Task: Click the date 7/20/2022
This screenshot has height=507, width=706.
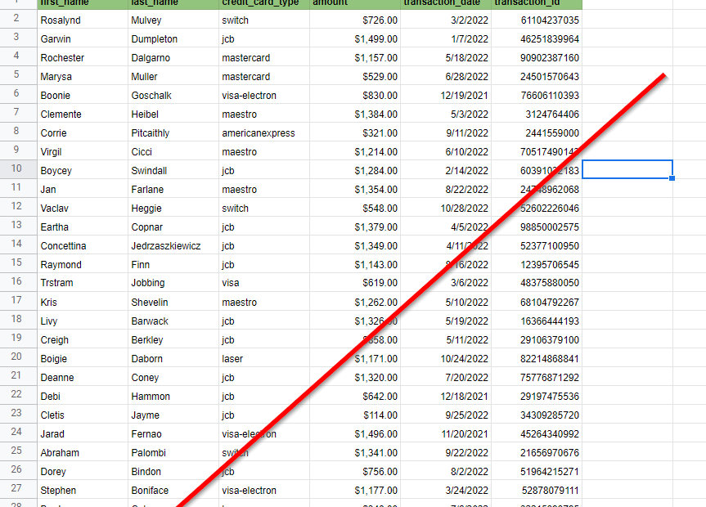Action: 446,377
